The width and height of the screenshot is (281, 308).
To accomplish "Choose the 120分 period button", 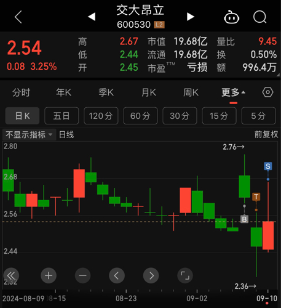I will coord(101,116).
